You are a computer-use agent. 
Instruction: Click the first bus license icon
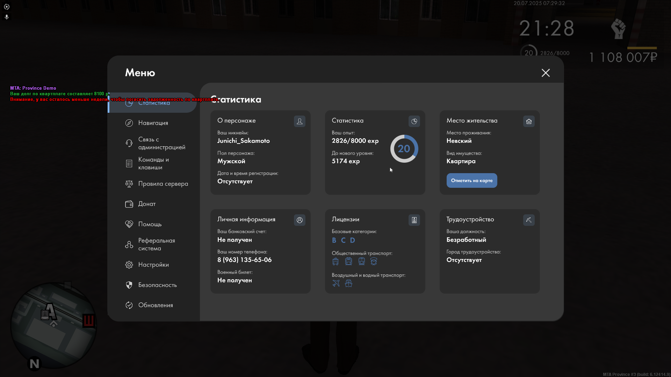(x=335, y=261)
